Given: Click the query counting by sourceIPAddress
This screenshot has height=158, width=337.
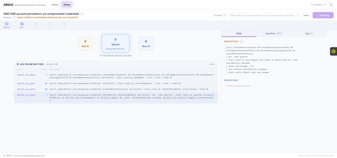Looking at the screenshot, I should coord(115,84).
